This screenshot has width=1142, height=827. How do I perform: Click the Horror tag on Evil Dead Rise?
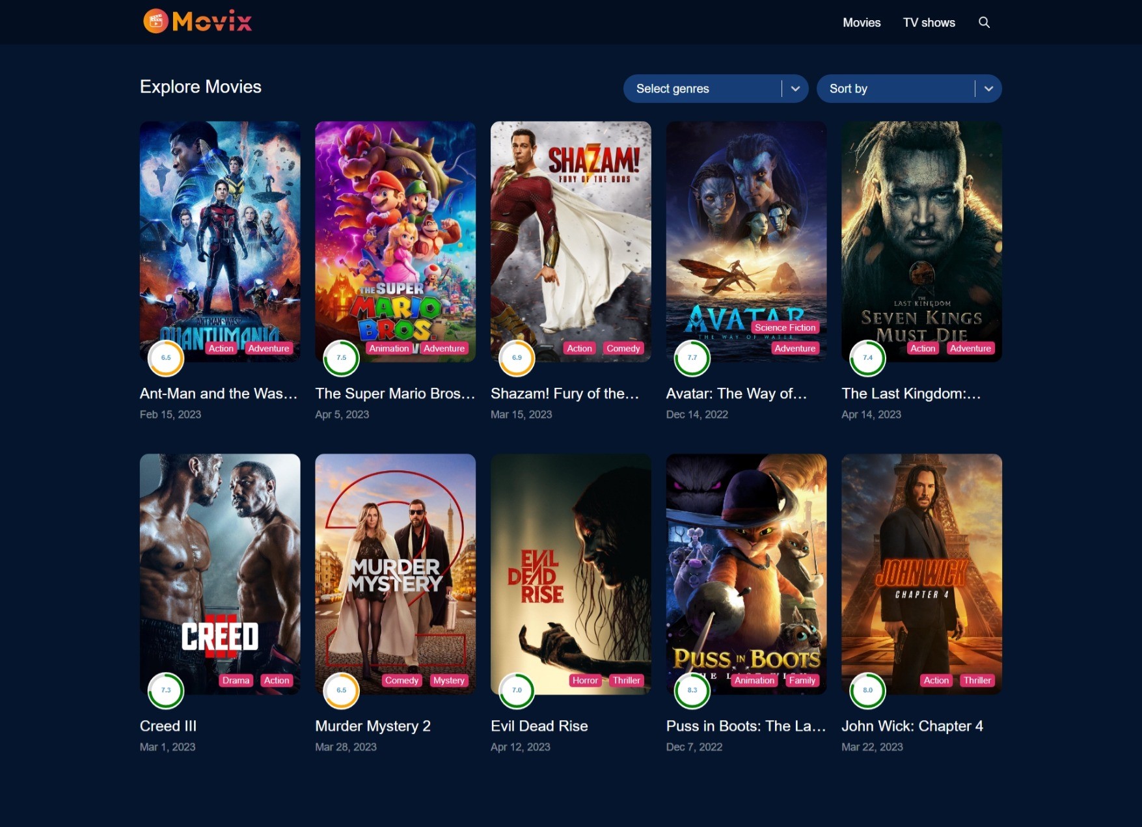coord(585,681)
